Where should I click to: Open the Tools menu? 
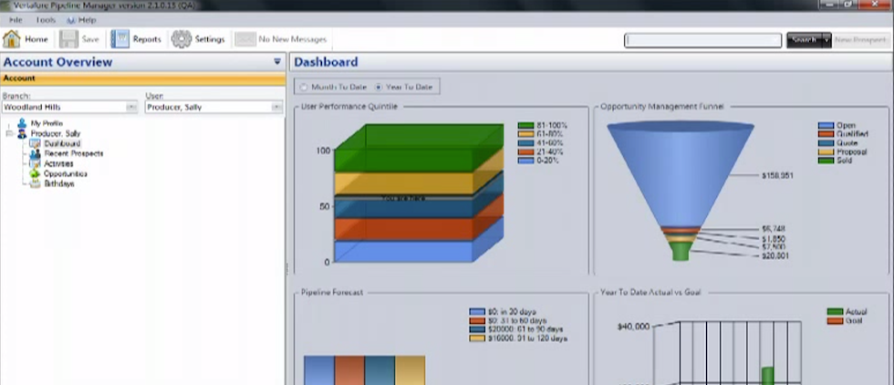point(46,20)
